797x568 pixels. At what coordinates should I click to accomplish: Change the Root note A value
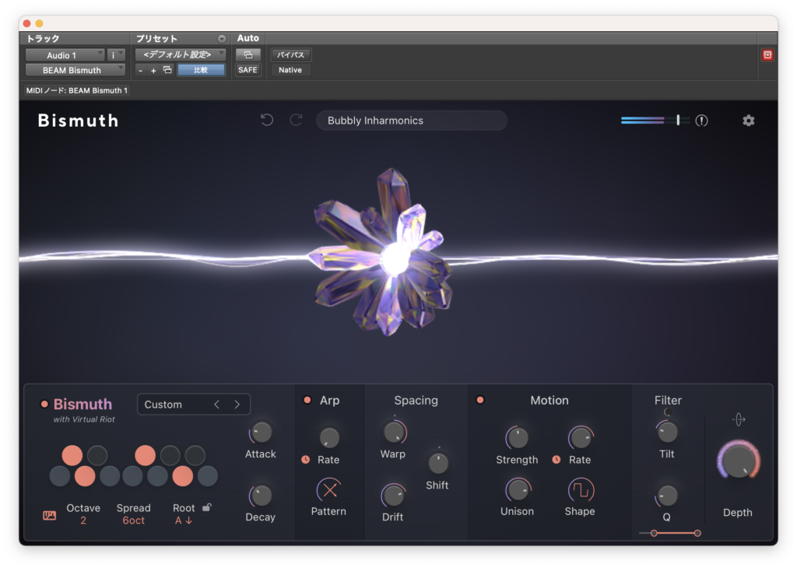point(184,521)
